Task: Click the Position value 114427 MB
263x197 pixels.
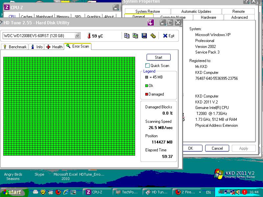Action: (x=162, y=142)
